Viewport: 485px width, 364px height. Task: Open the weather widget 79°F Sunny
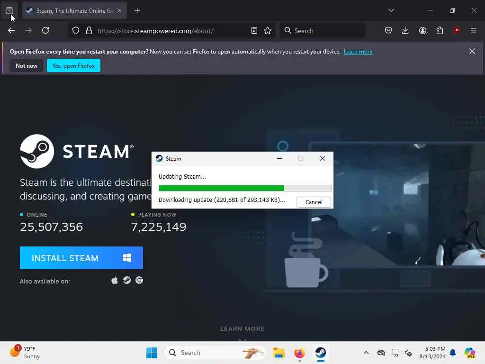[25, 353]
